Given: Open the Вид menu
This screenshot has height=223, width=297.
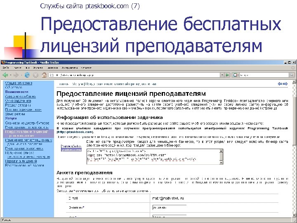Looking at the screenshot, I should (28, 68).
